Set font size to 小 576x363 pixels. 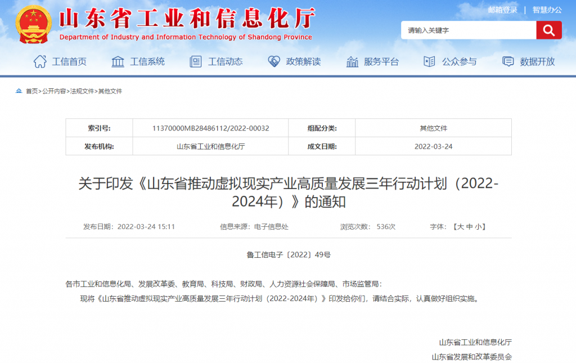[478, 227]
